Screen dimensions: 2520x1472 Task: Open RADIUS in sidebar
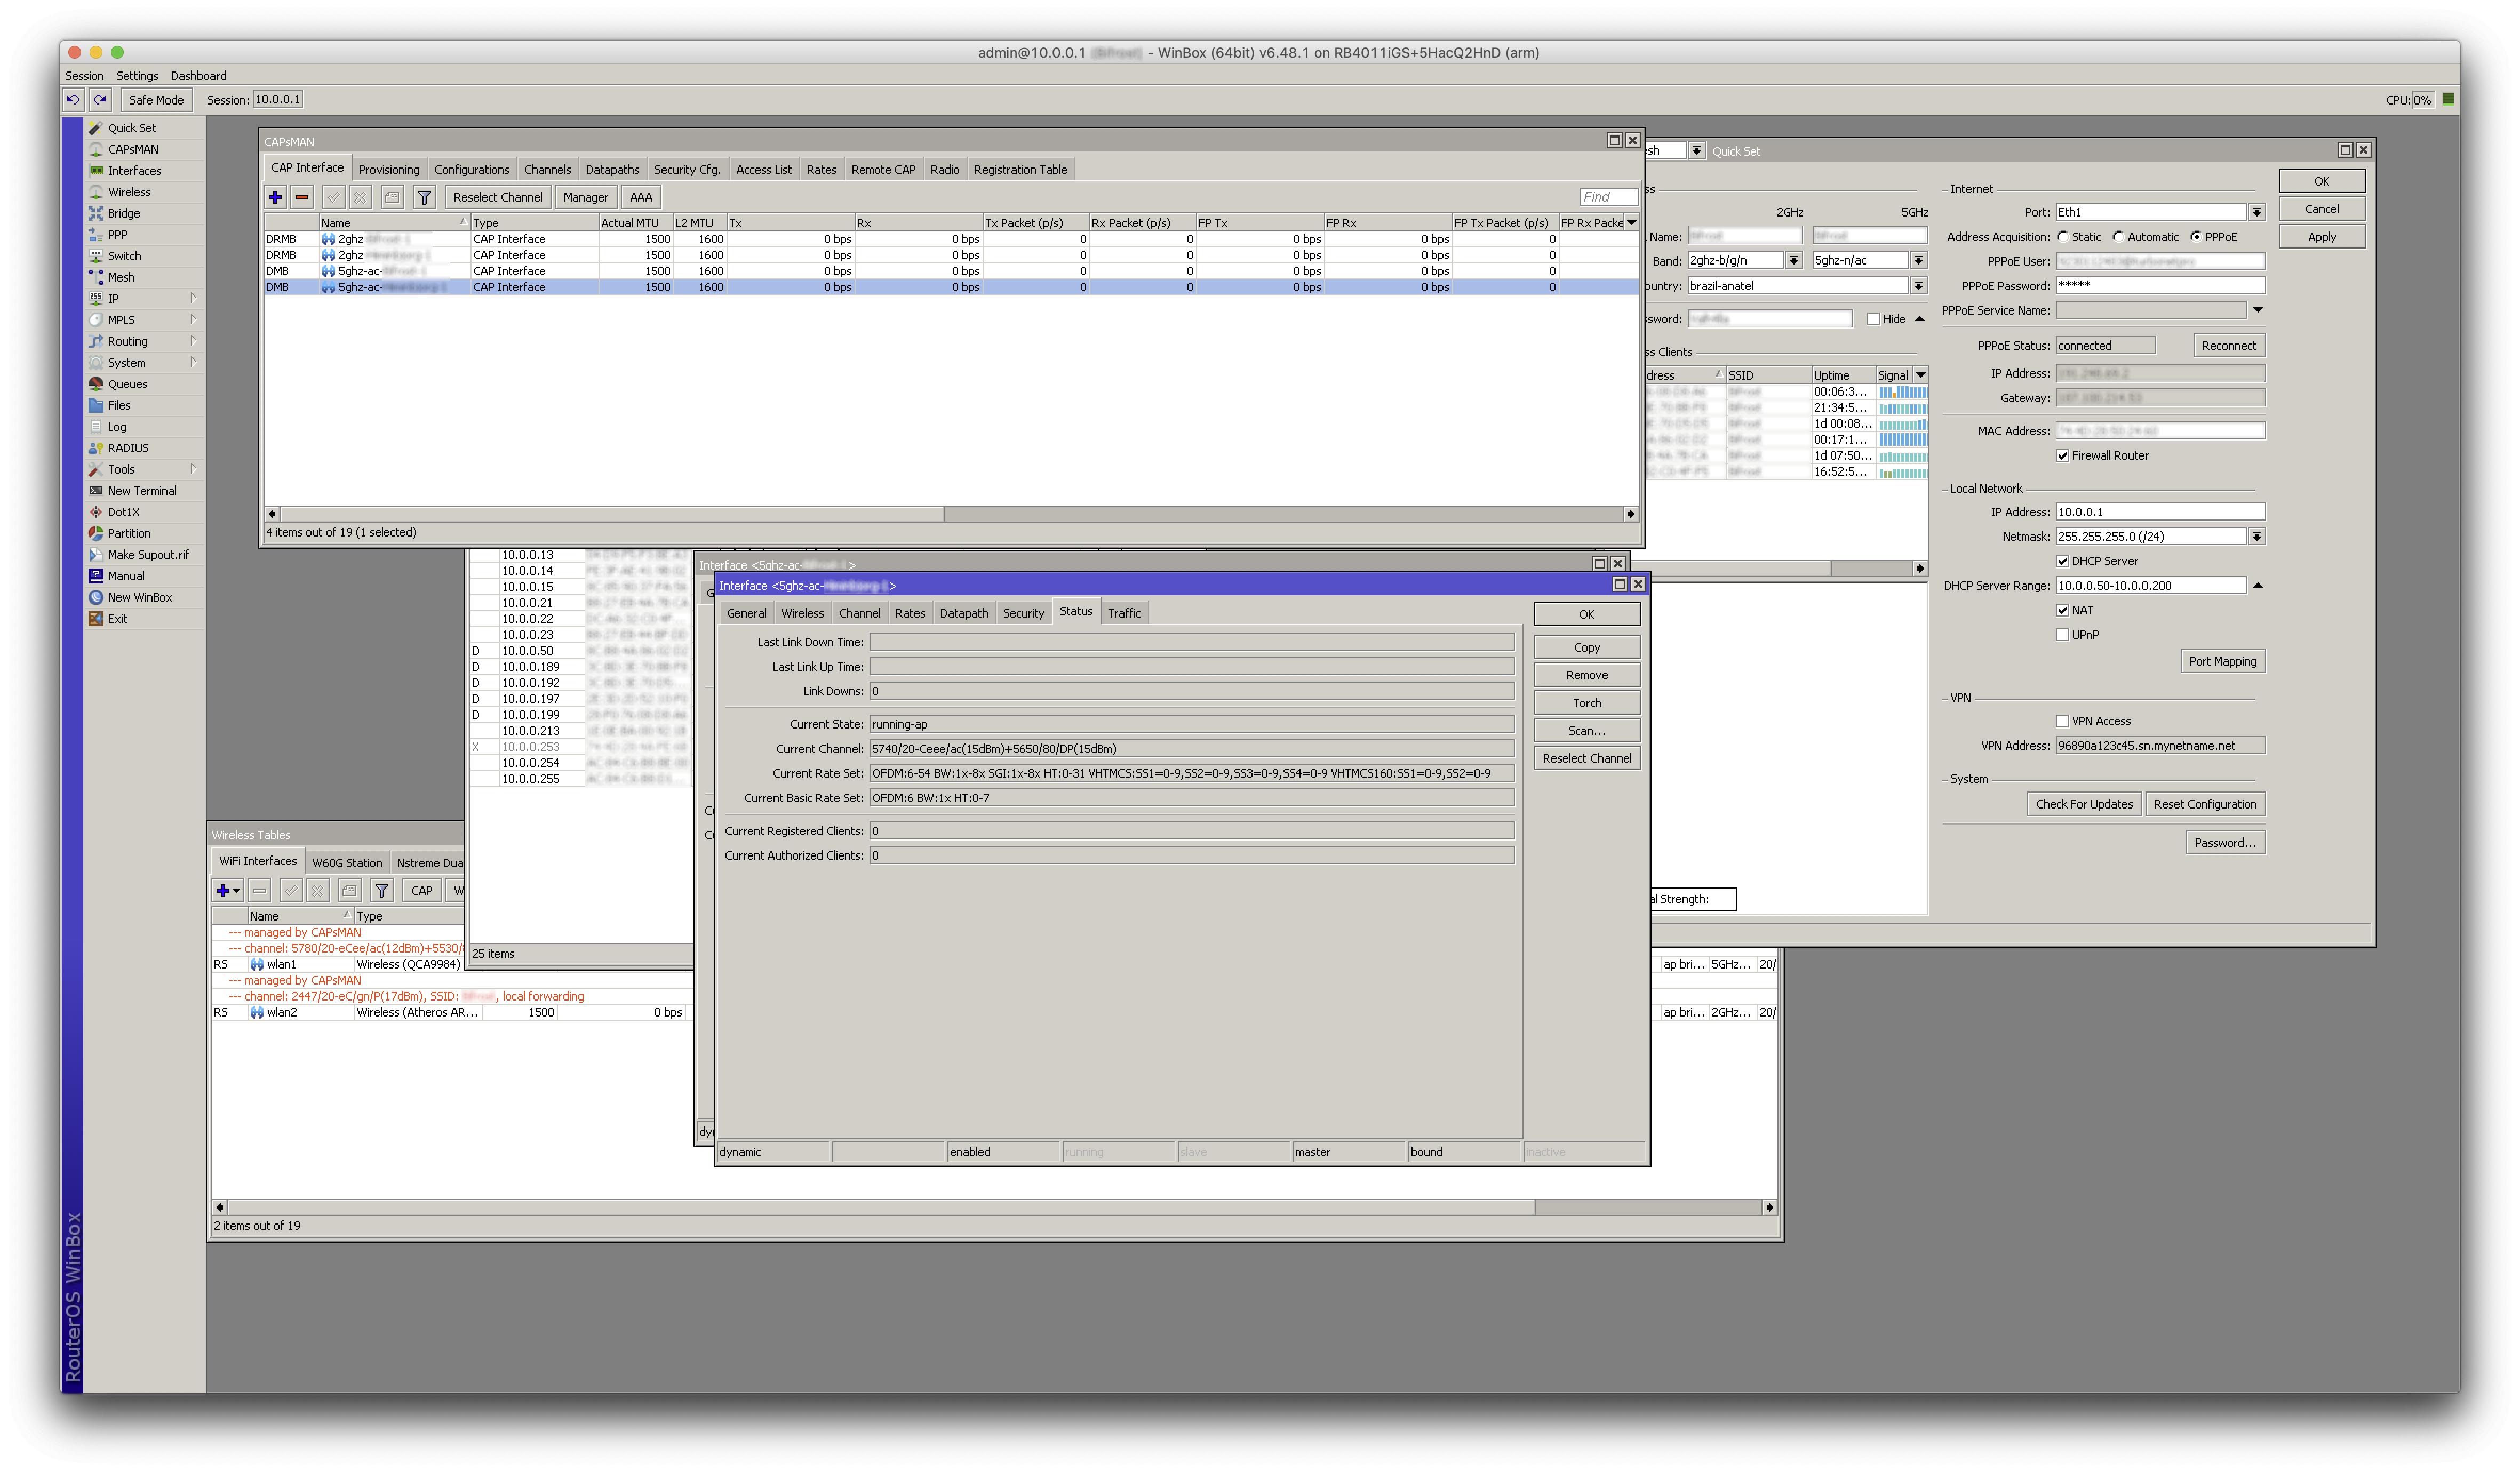[128, 448]
